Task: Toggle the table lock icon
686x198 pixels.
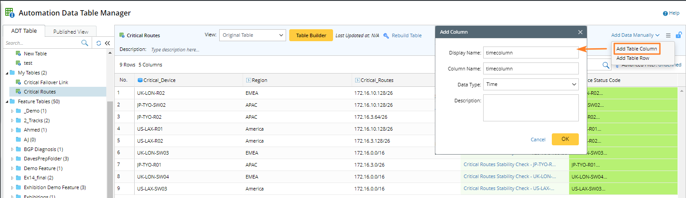Action: pyautogui.click(x=678, y=35)
